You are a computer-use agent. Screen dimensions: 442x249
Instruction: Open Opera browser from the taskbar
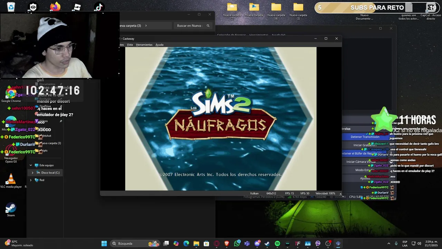[x=217, y=243]
